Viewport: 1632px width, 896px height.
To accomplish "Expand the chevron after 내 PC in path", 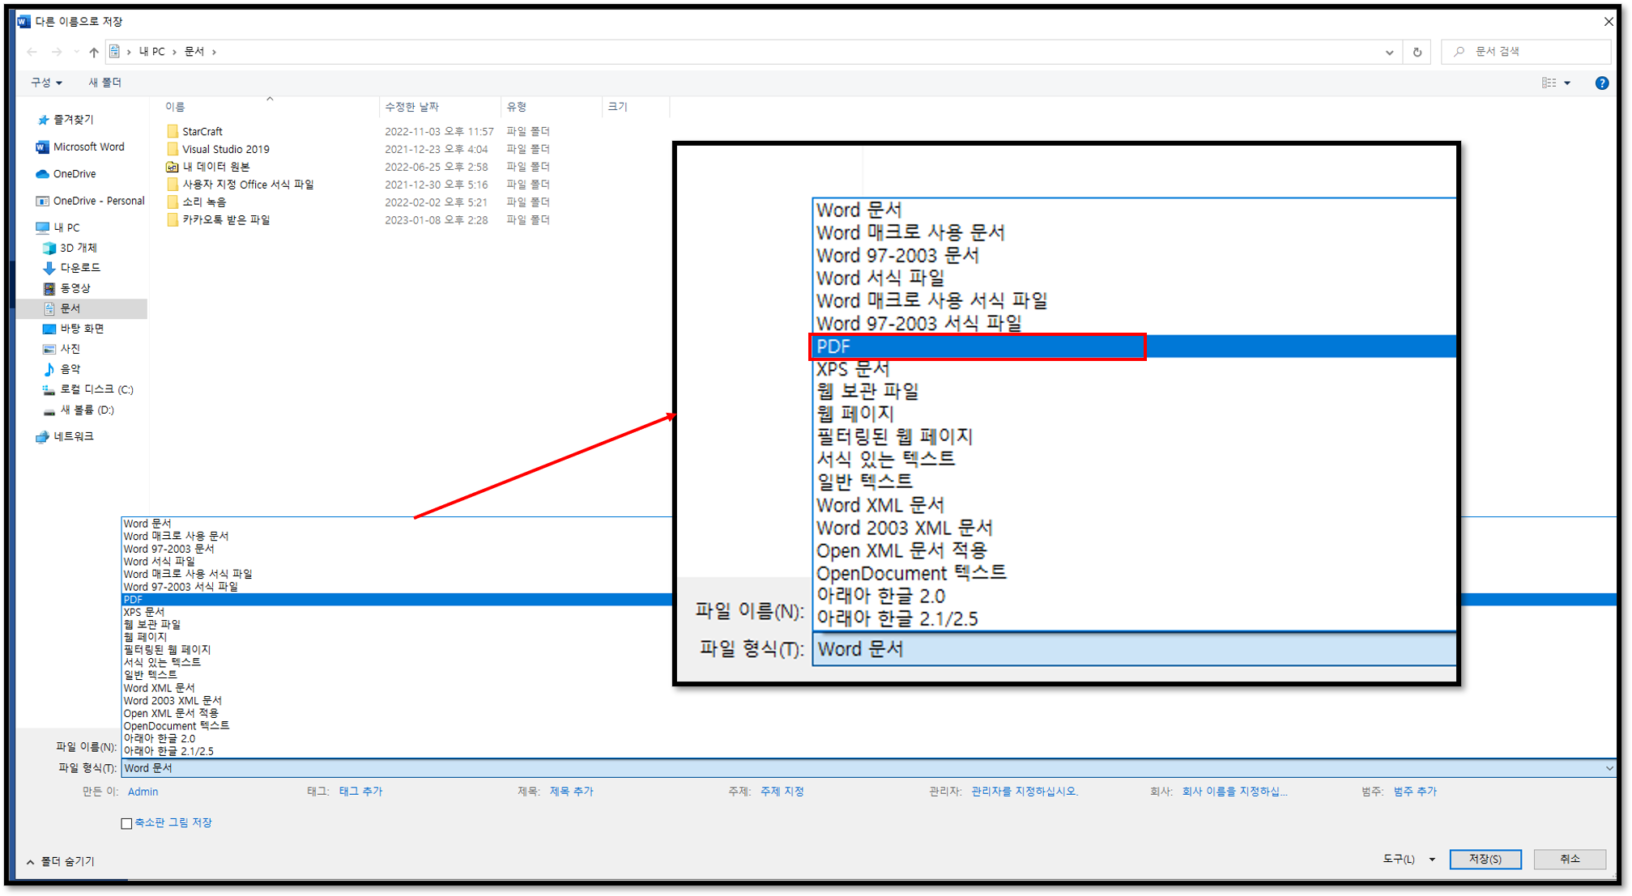I will pos(174,52).
